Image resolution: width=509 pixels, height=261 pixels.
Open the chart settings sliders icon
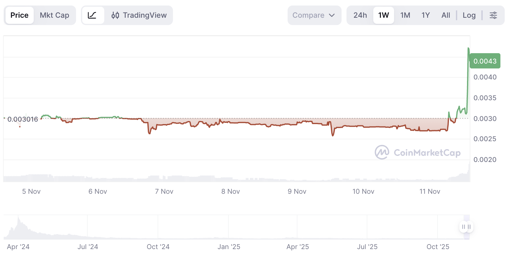coord(493,15)
